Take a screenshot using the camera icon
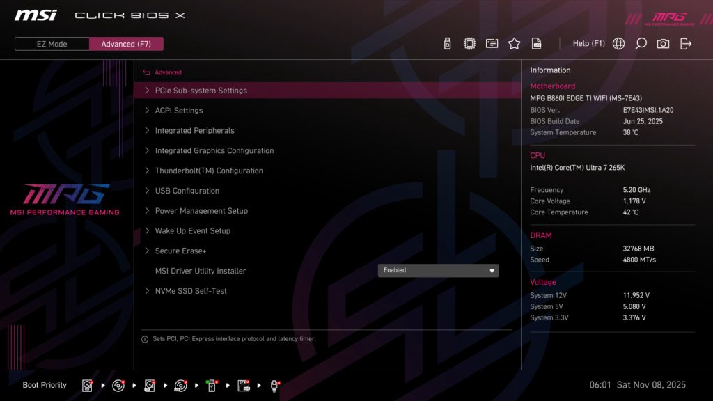713x401 pixels. click(x=663, y=43)
